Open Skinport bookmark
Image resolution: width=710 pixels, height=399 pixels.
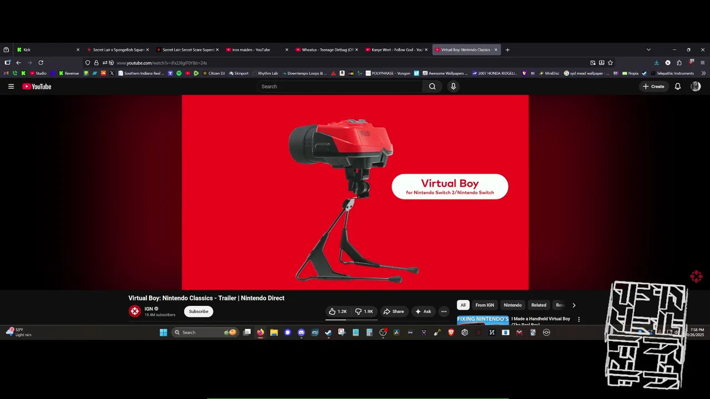click(238, 73)
